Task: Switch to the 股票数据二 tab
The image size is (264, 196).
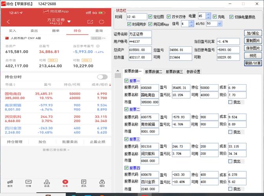Action: (154, 72)
